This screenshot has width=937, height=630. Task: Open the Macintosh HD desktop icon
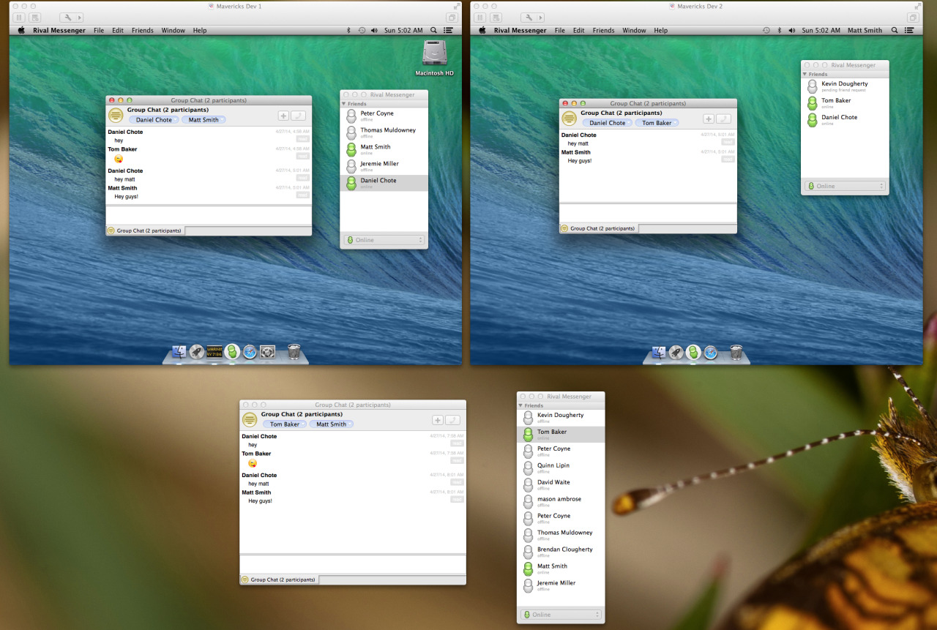434,56
